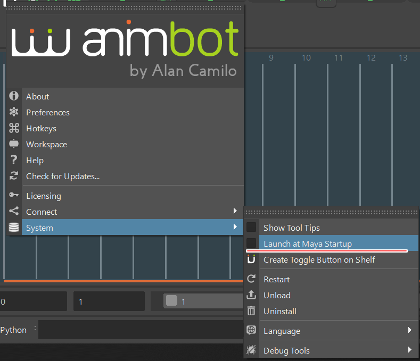The image size is (420, 361).
Task: Click the key icon beside Licensing
Action: pos(14,196)
